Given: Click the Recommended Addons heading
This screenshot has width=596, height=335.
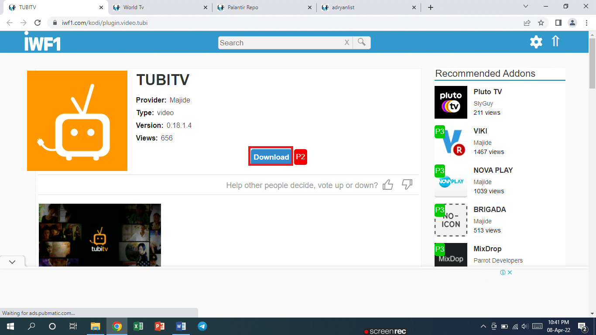Looking at the screenshot, I should [x=485, y=73].
